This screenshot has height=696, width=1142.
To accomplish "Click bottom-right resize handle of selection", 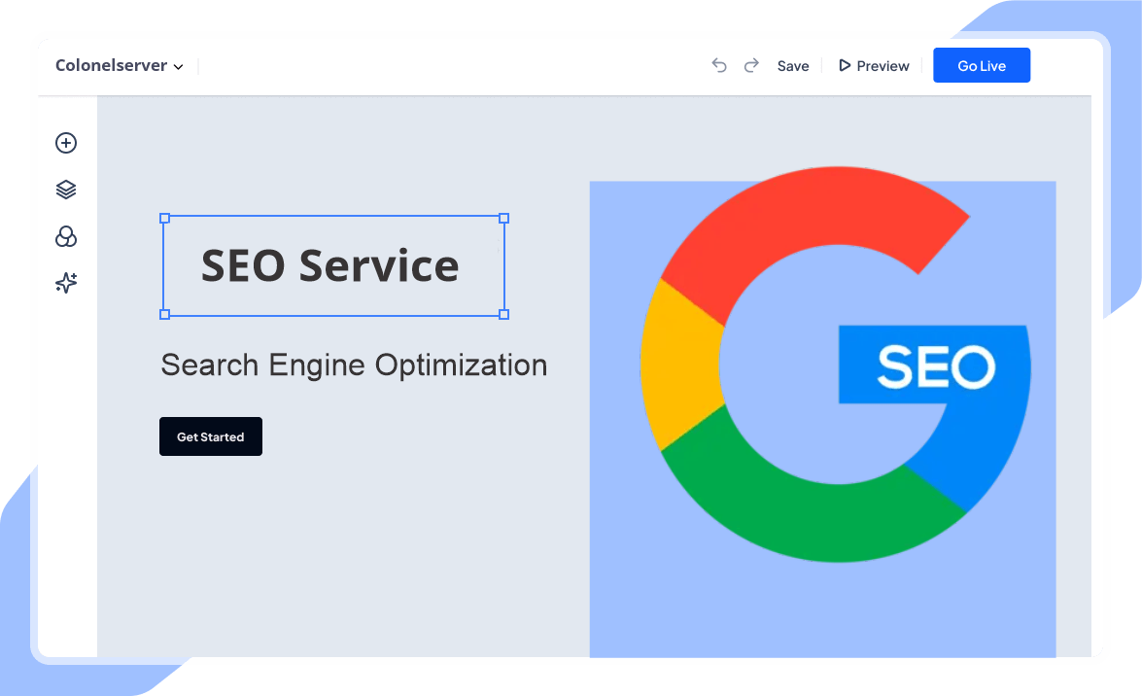I will [x=503, y=314].
